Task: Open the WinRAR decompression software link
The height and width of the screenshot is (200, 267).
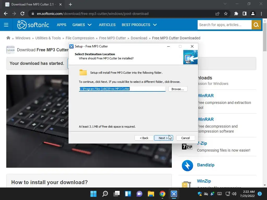Action: 206,119
